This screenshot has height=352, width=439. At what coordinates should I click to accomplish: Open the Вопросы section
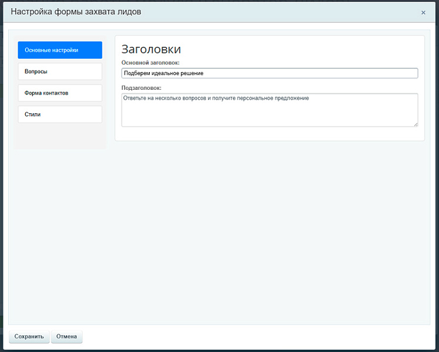[x=60, y=72]
